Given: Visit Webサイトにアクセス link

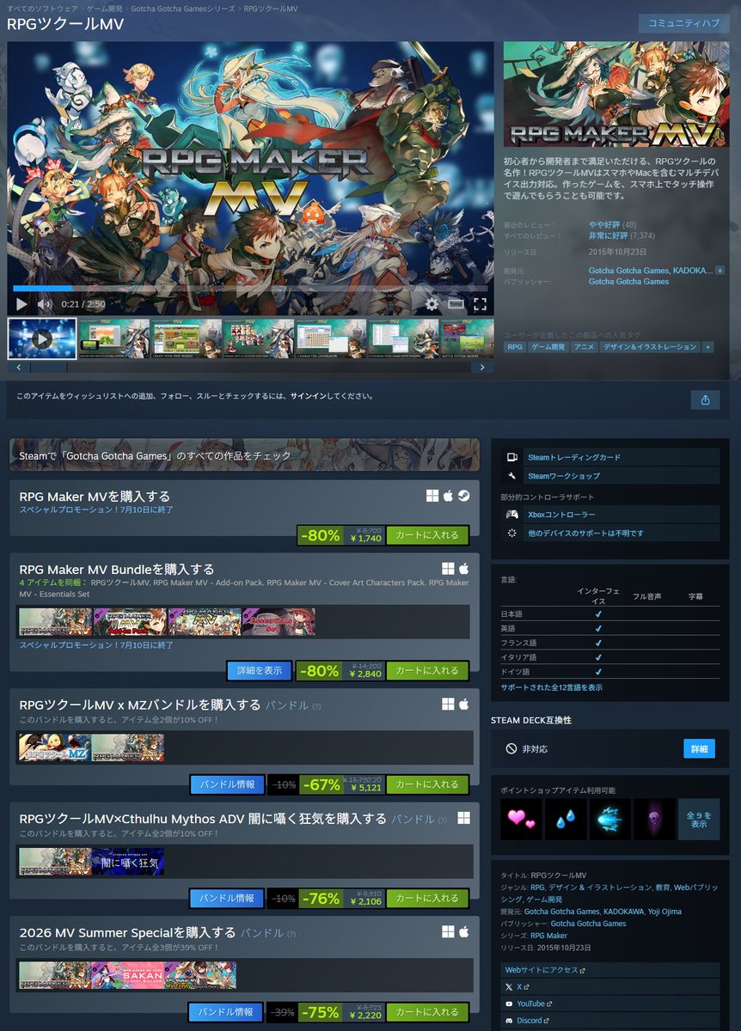Looking at the screenshot, I should [x=610, y=970].
